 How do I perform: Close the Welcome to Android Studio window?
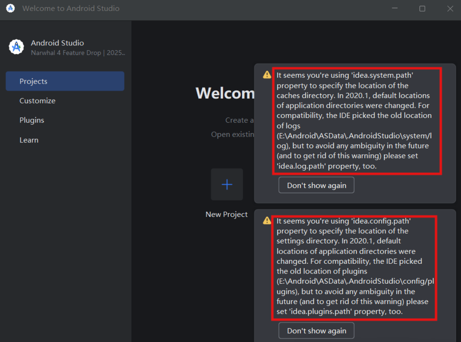point(450,8)
